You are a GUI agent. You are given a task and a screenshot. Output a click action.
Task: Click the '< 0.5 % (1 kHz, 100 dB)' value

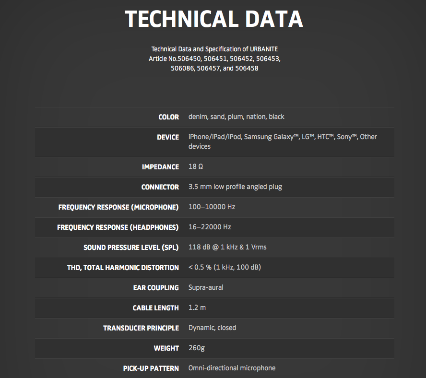click(225, 267)
